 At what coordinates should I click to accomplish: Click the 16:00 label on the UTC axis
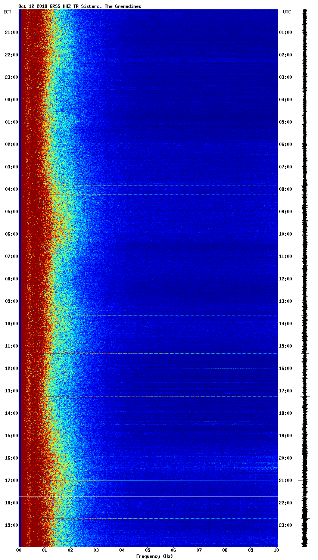(286, 368)
